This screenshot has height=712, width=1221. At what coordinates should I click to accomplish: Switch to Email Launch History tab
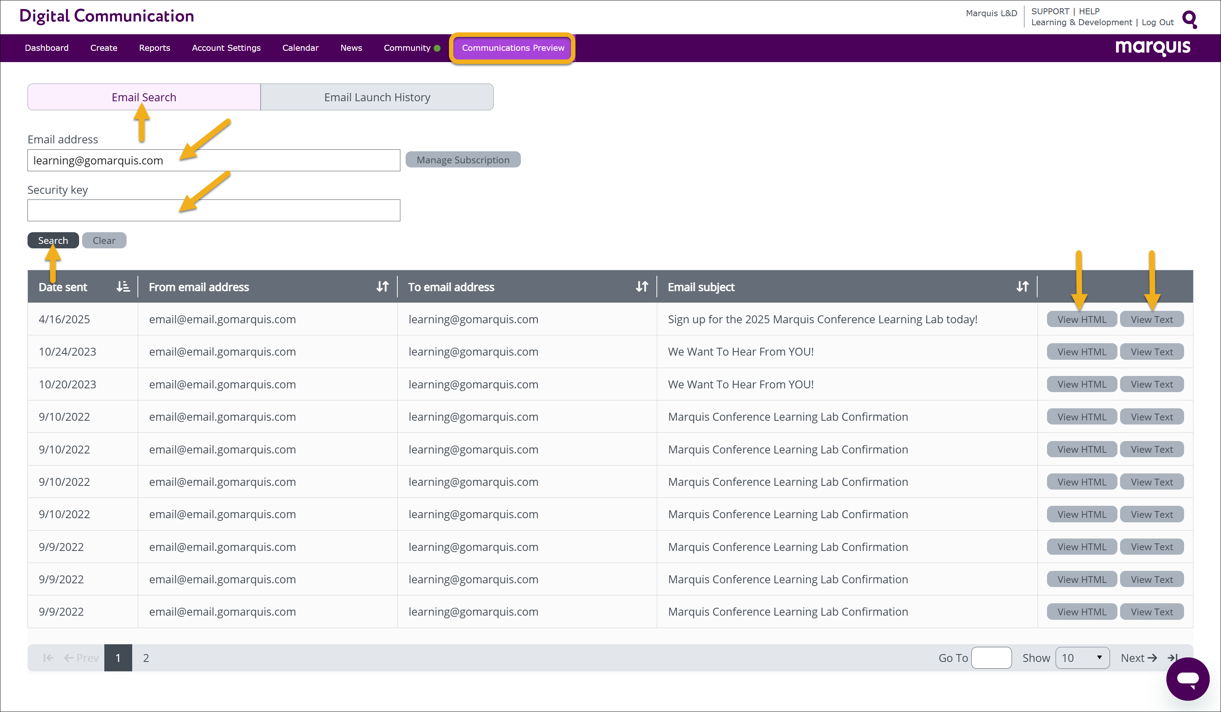click(x=377, y=97)
